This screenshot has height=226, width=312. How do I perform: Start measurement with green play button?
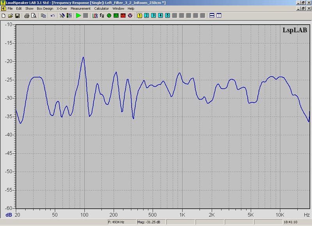coord(78,16)
